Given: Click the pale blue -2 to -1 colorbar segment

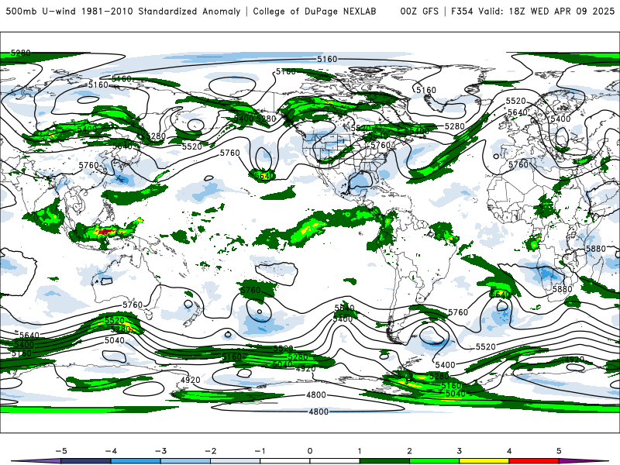Looking at the screenshot, I should 236,461.
